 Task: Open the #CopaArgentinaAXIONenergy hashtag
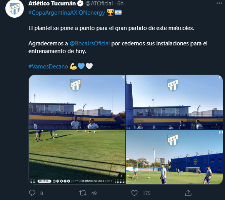click(x=67, y=13)
